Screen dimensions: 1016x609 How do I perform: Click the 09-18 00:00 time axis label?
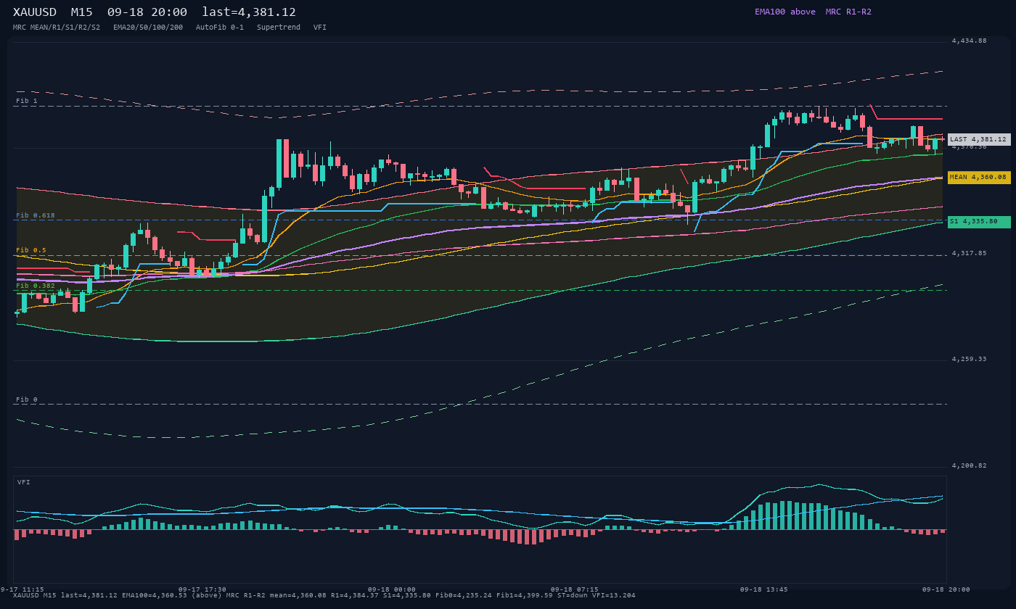[x=392, y=589]
